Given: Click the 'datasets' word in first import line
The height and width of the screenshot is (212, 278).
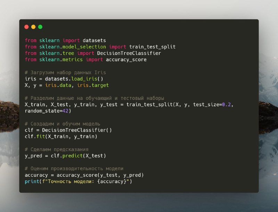Looking at the screenshot, I should [x=94, y=40].
